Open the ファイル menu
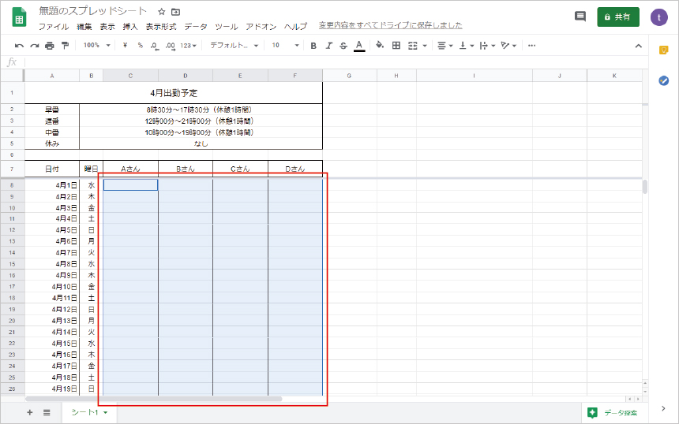 coord(54,26)
